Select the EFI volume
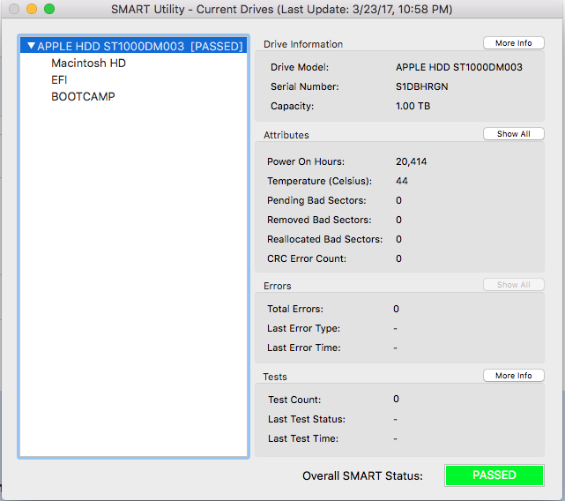 pyautogui.click(x=59, y=79)
